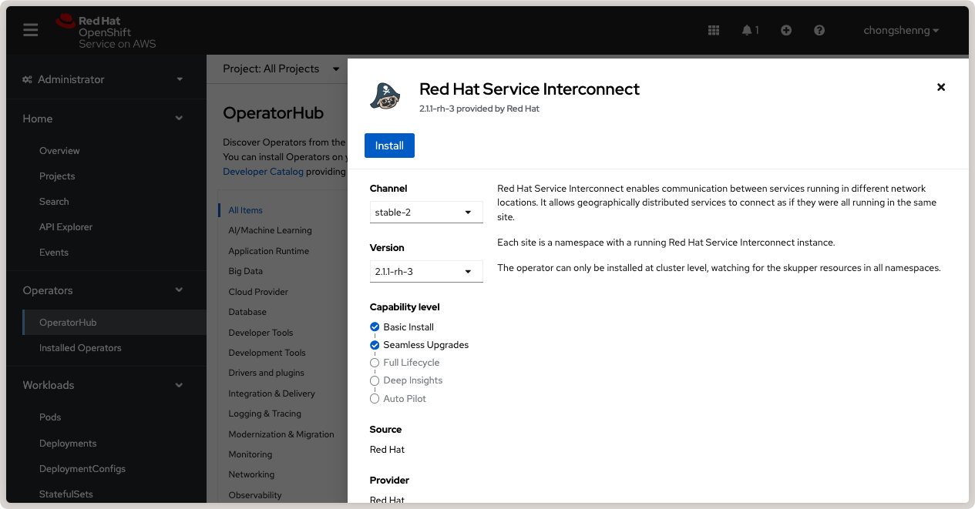Open the application launcher grid icon
This screenshot has height=509, width=975.
tap(713, 30)
